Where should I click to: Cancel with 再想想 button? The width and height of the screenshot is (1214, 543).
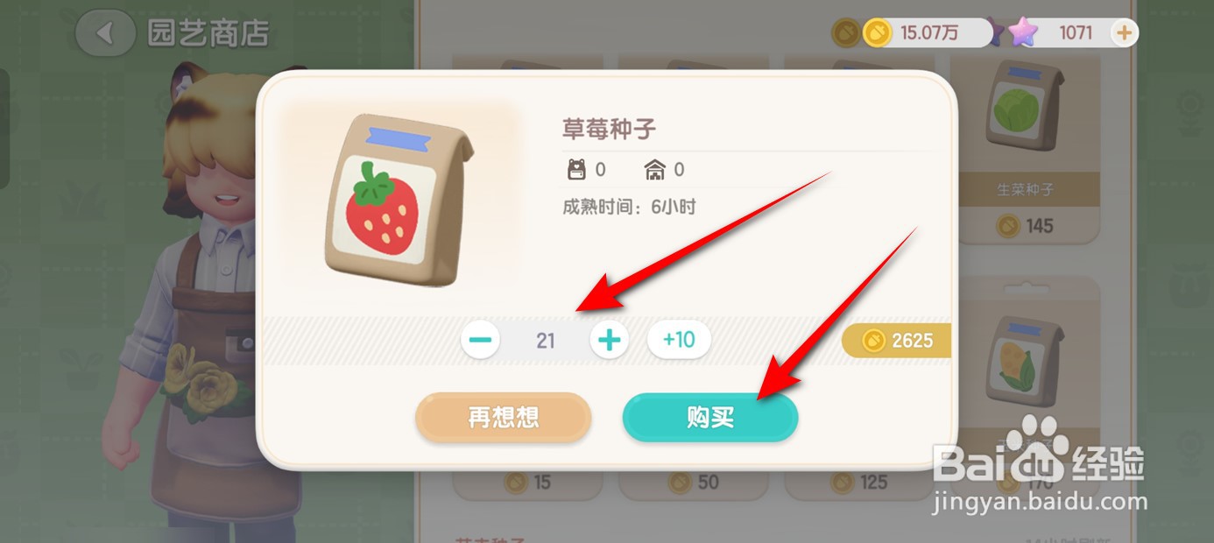click(x=504, y=418)
